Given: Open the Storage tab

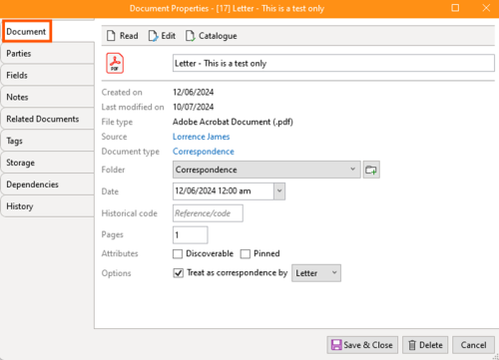Looking at the screenshot, I should click(x=47, y=163).
